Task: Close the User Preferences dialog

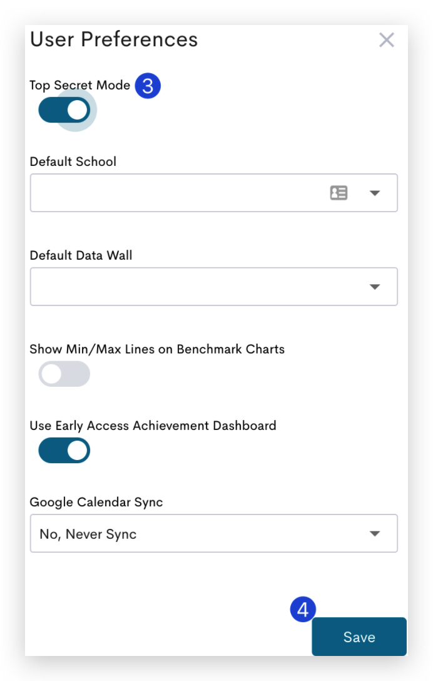Action: pyautogui.click(x=387, y=40)
